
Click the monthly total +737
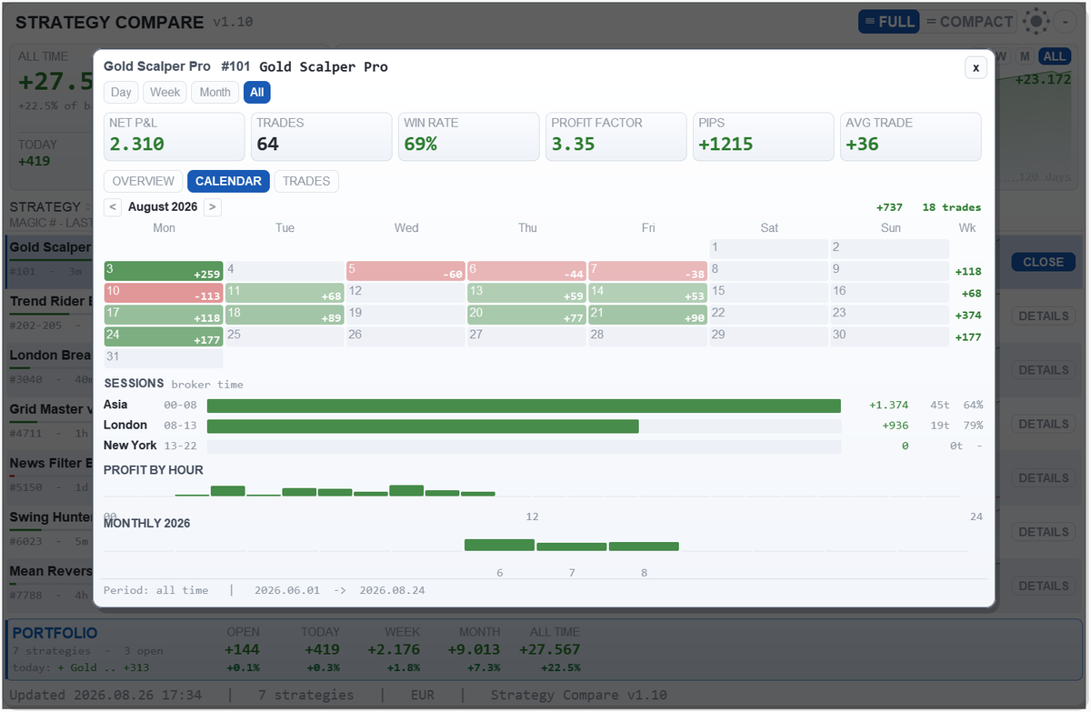[x=889, y=207]
